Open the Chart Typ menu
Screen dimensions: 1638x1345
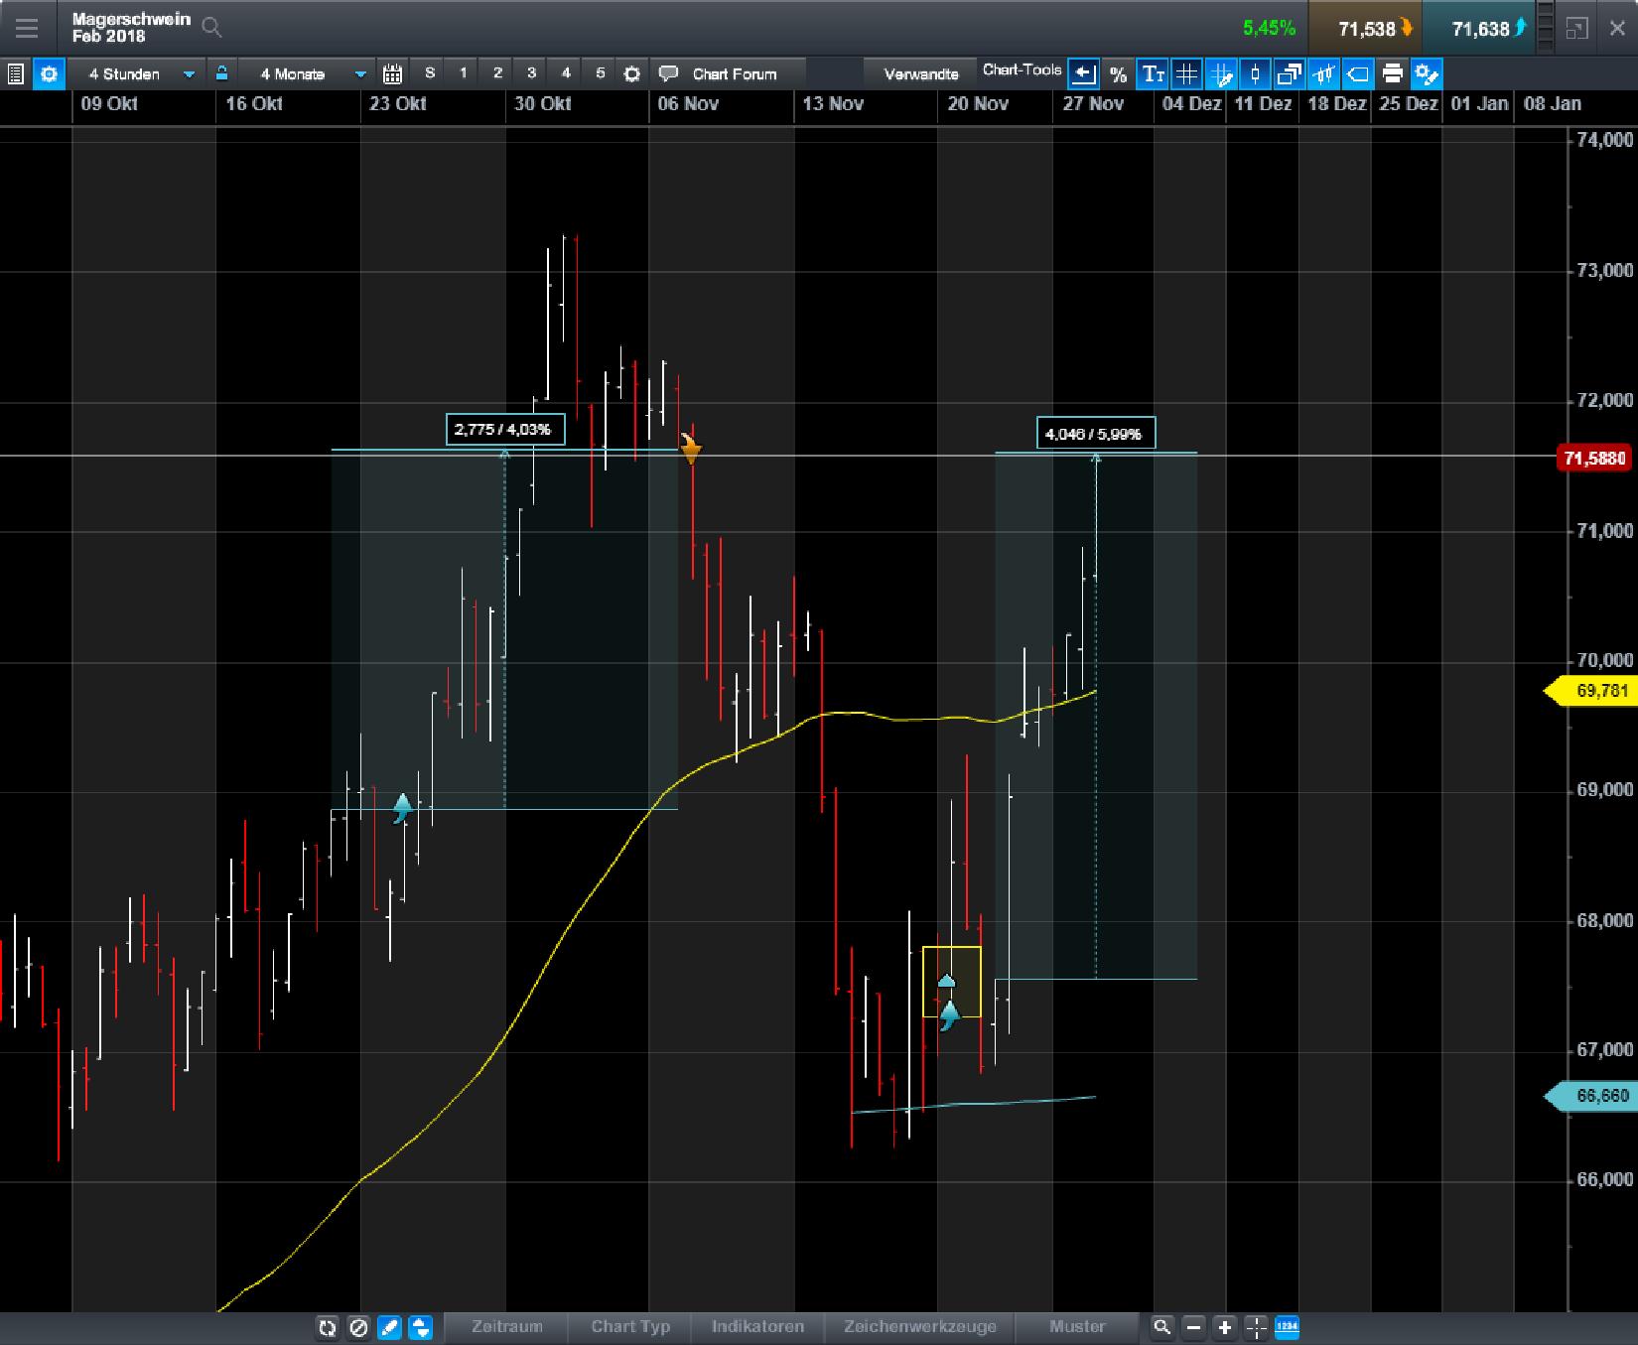coord(630,1327)
